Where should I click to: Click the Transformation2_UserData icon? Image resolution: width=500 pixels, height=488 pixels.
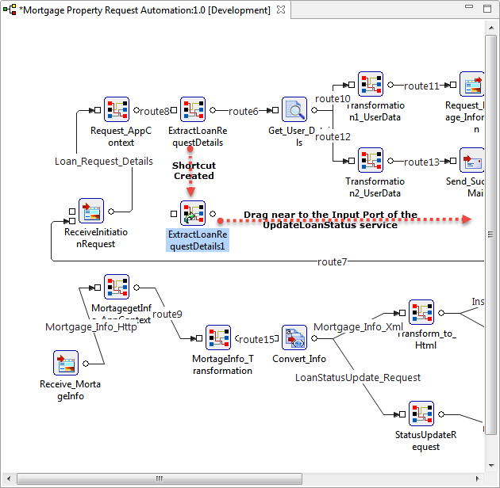point(371,160)
